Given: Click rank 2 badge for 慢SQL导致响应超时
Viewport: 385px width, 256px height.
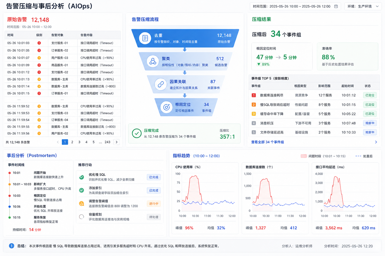Looking at the screenshot, I should coord(254,104).
